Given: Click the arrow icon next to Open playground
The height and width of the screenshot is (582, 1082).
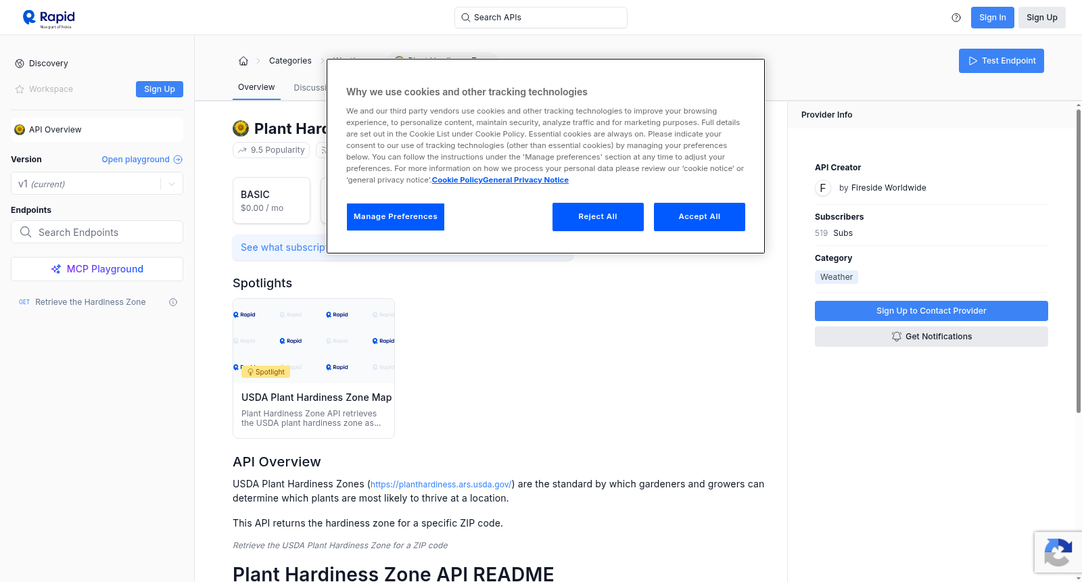Looking at the screenshot, I should (x=178, y=160).
